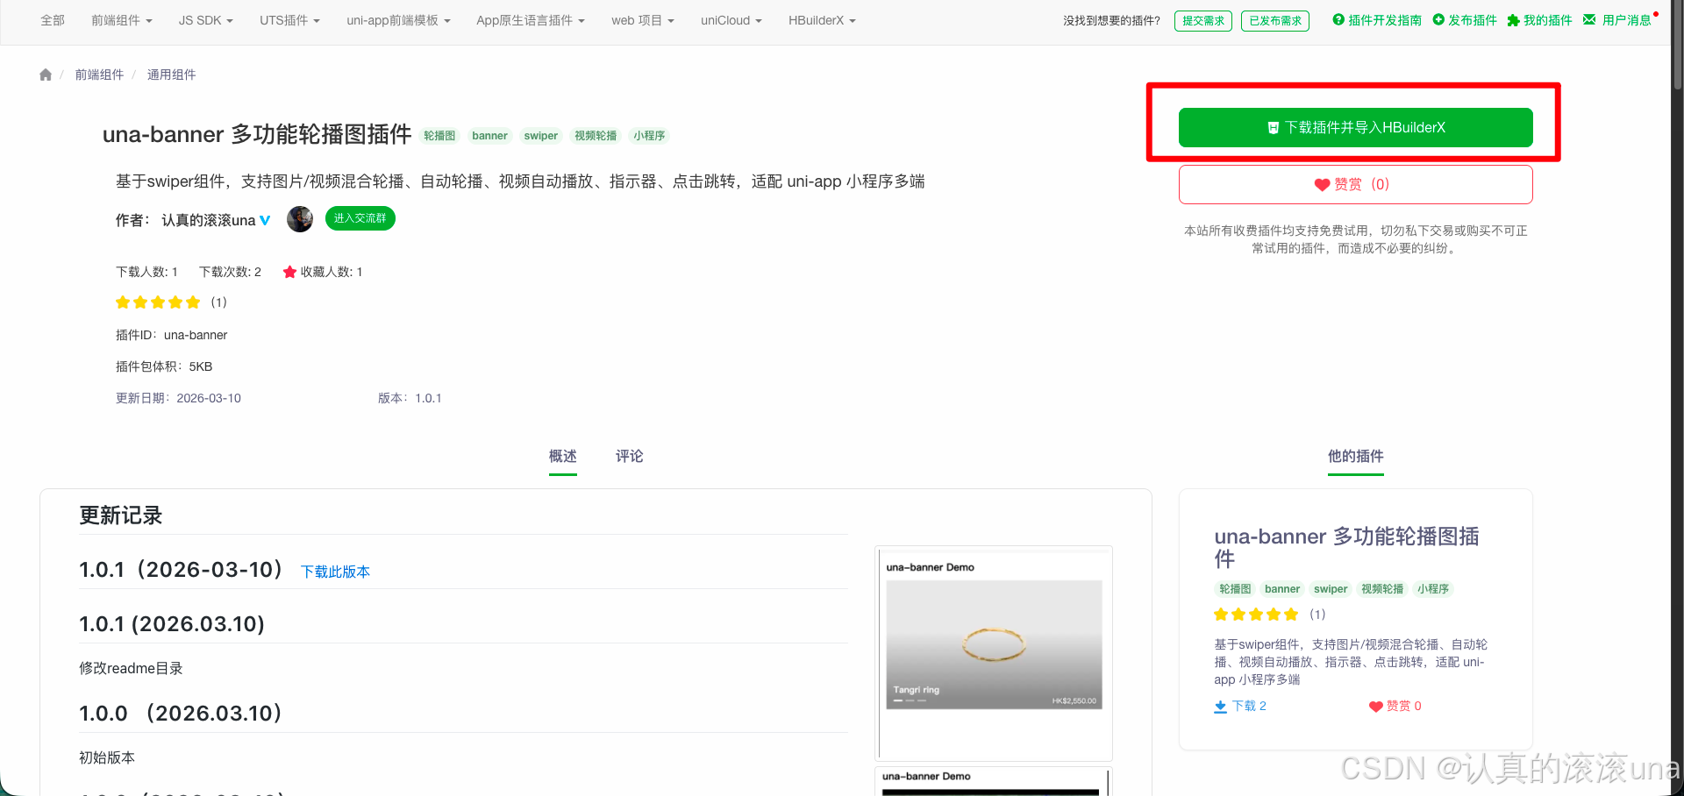This screenshot has height=796, width=1684.
Task: Switch to the 评论 tab
Action: 630,457
